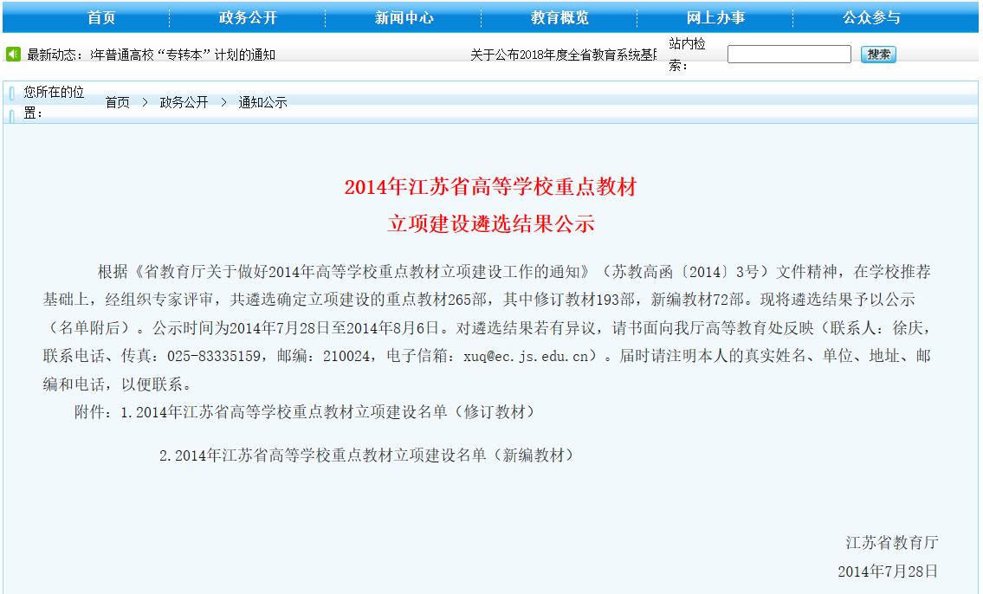The height and width of the screenshot is (594, 983).
Task: Switch to the 公众参与 navigation tab
Action: pyautogui.click(x=871, y=18)
